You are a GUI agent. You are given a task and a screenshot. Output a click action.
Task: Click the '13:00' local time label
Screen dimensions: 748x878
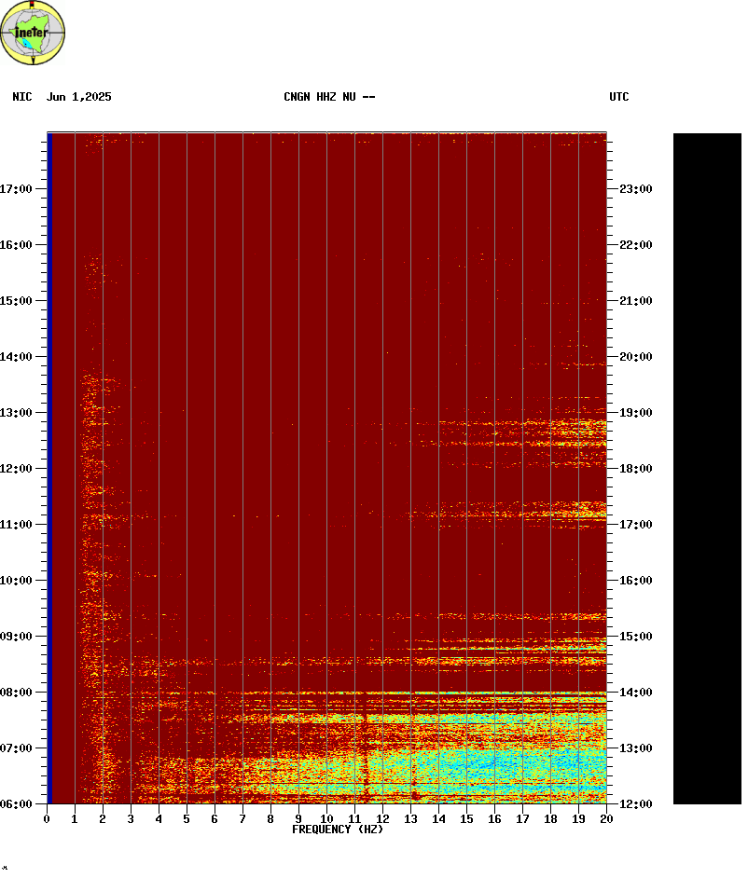pos(16,413)
